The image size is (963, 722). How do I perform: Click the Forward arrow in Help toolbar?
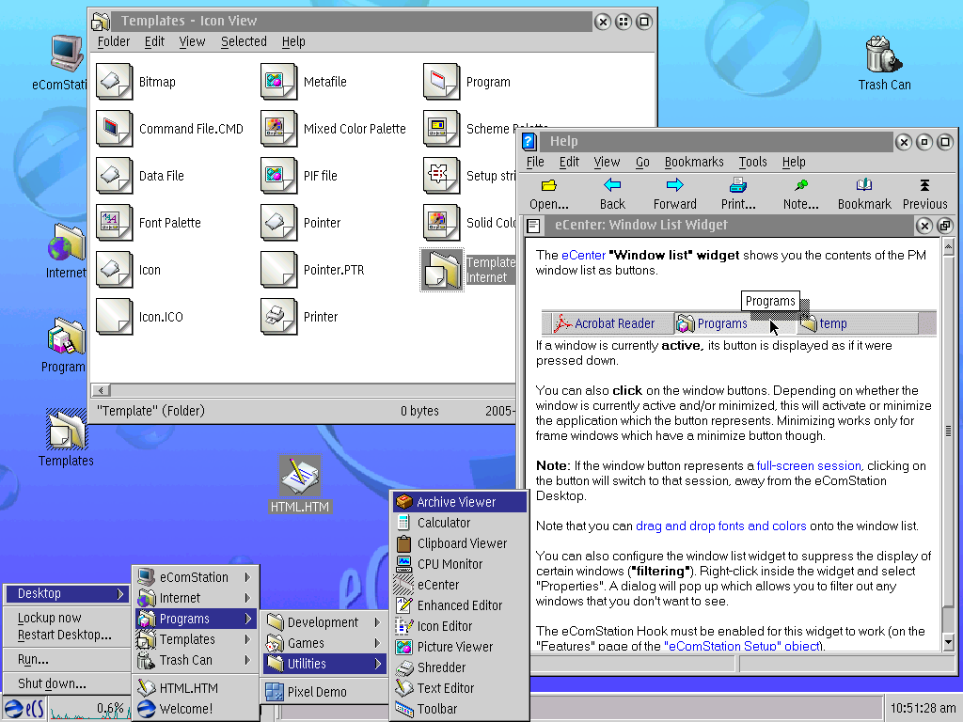click(674, 185)
